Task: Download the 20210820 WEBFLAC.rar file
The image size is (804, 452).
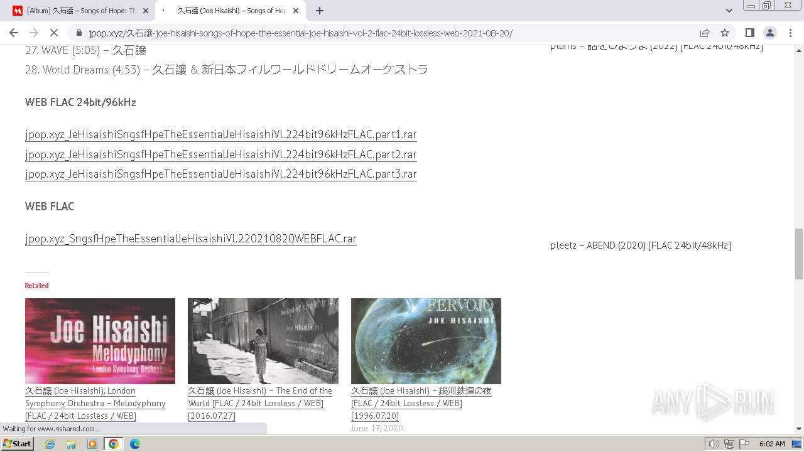Action: [x=191, y=239]
